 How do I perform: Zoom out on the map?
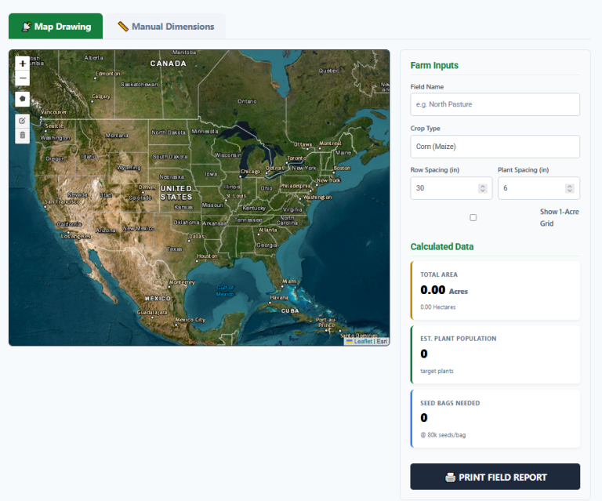click(x=22, y=78)
